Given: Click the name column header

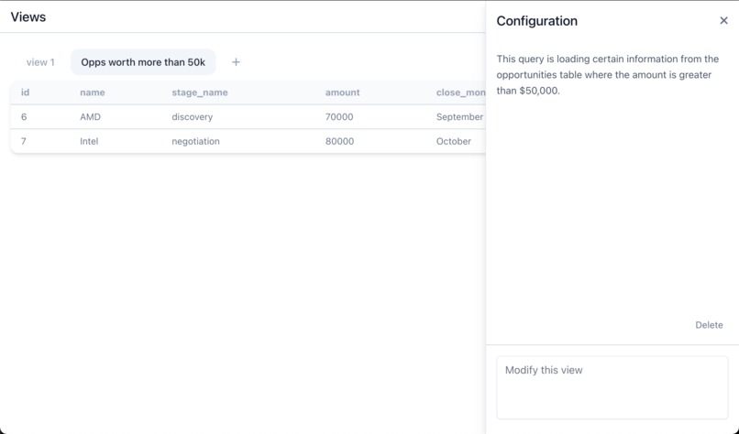Looking at the screenshot, I should tap(93, 92).
